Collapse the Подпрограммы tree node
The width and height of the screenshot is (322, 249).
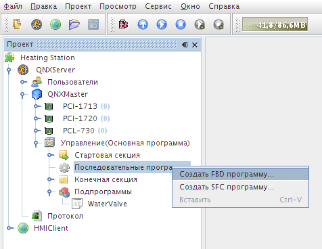pyautogui.click(x=49, y=192)
